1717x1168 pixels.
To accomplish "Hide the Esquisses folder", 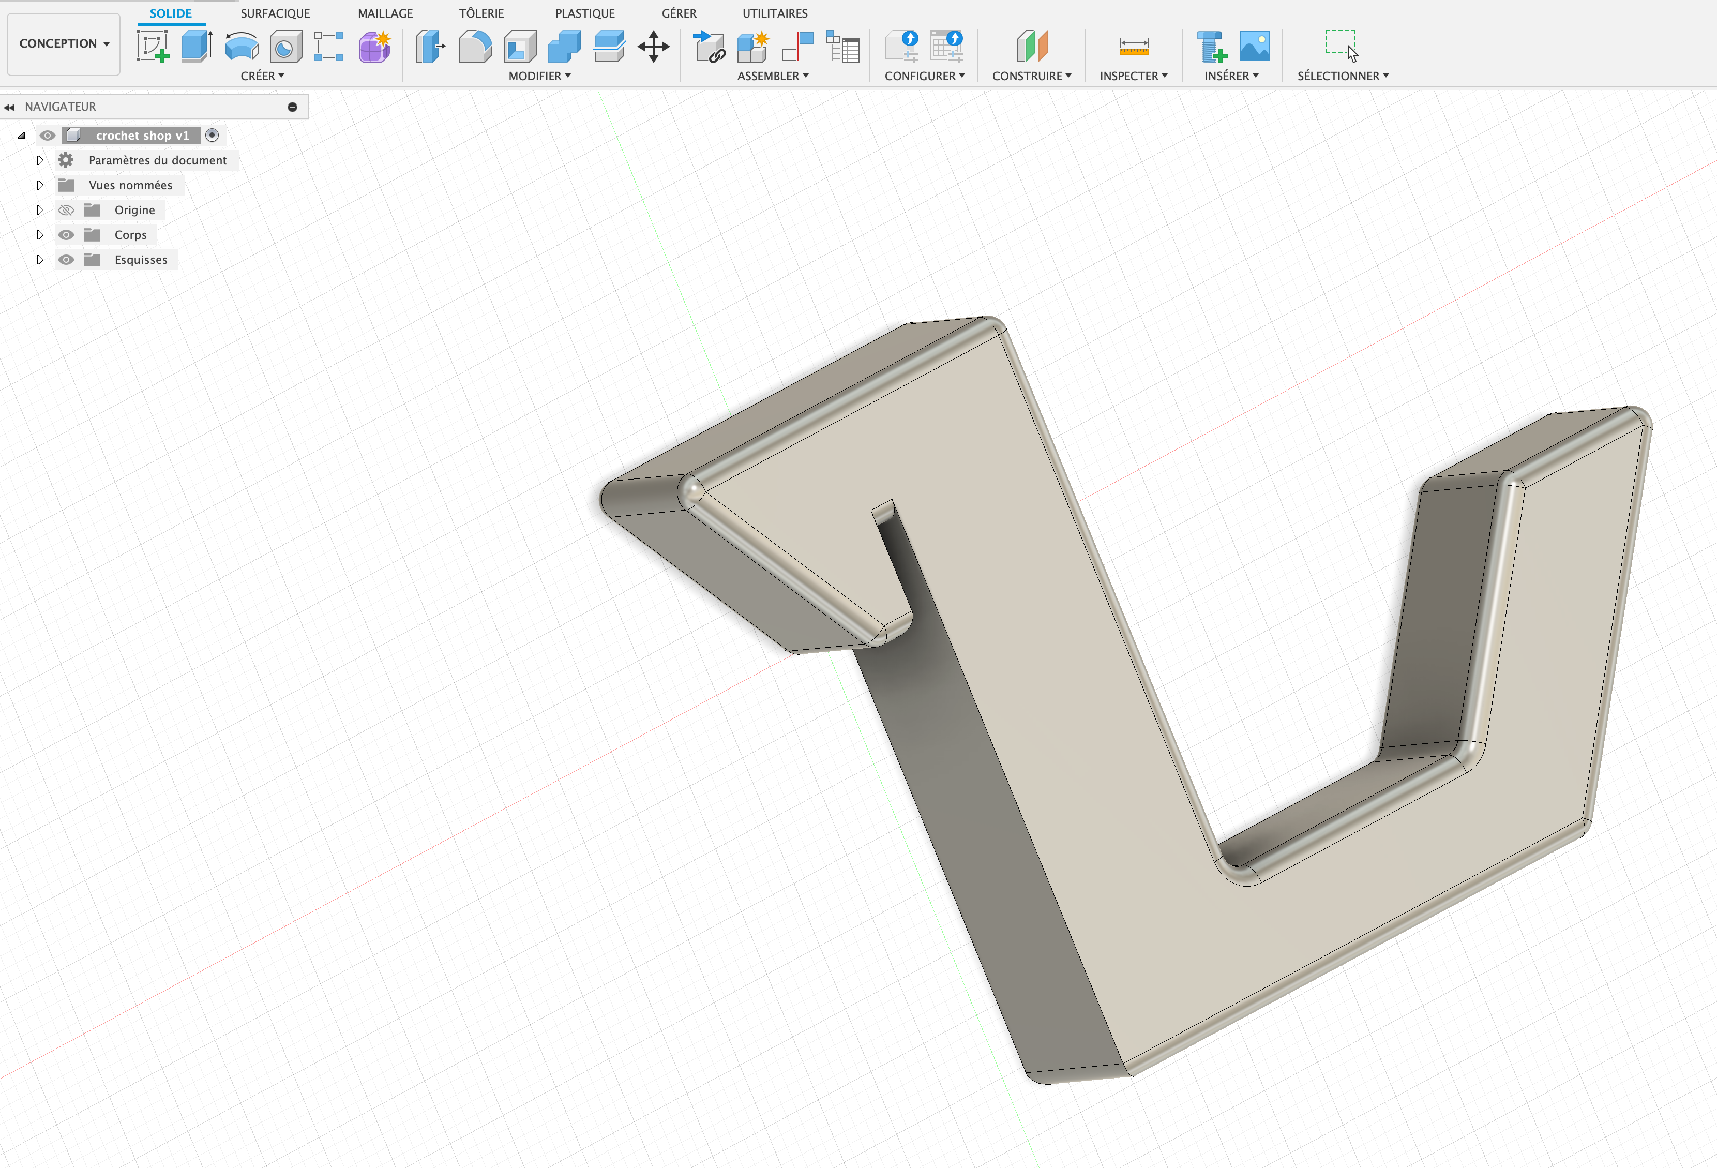I will [66, 260].
